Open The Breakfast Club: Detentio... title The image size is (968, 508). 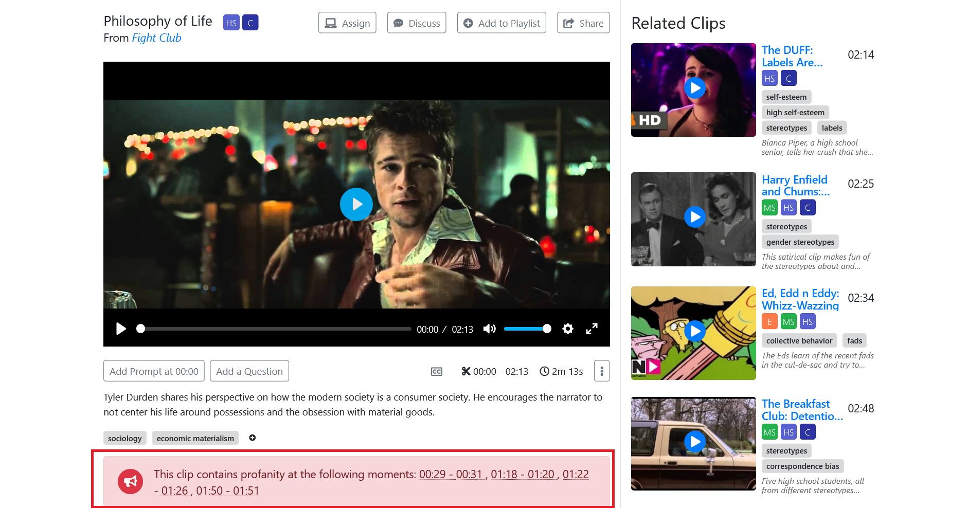click(x=802, y=410)
